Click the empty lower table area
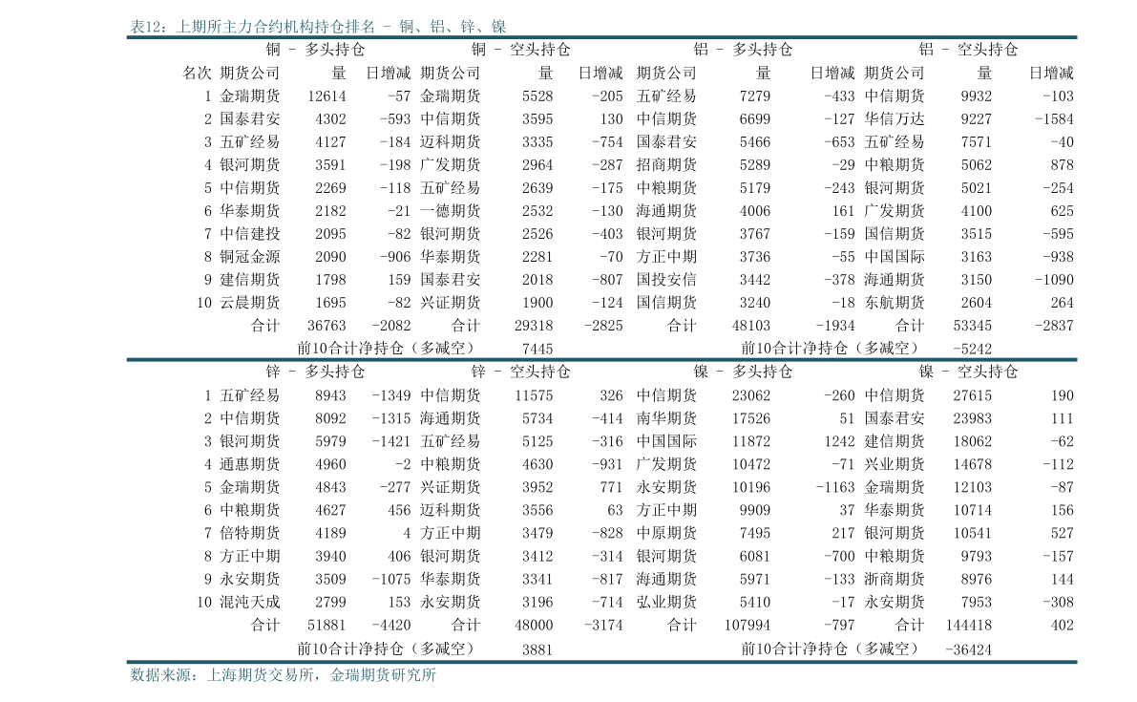1137x702 pixels. (601, 511)
